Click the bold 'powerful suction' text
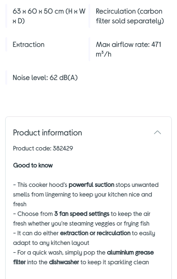Image resolution: width=177 pixels, height=279 pixels. [91, 185]
